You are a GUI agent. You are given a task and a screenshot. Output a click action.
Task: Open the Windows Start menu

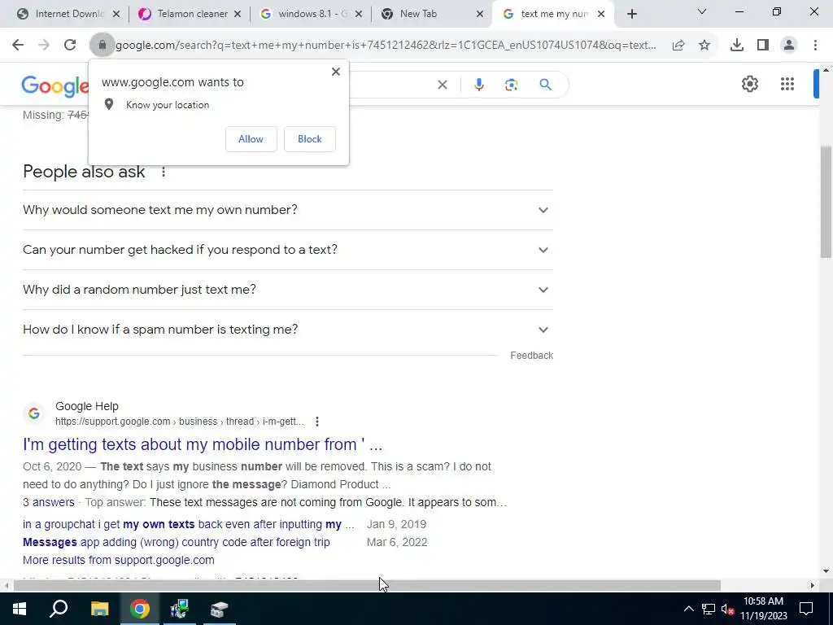pos(20,609)
